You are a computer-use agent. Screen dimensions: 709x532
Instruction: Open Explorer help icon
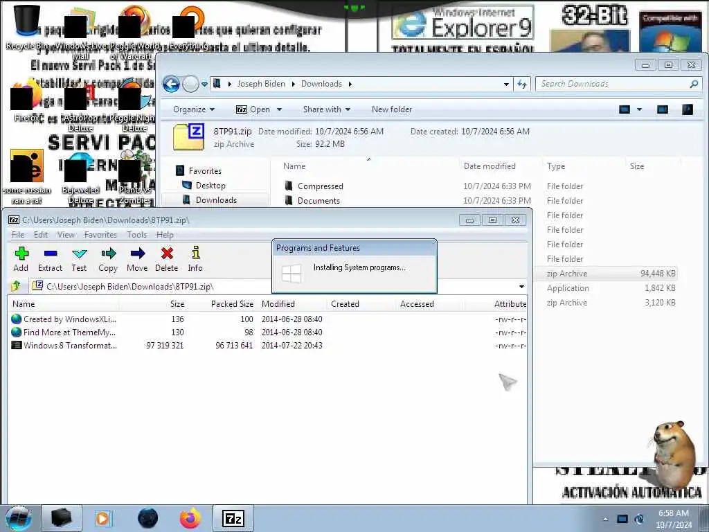point(688,109)
